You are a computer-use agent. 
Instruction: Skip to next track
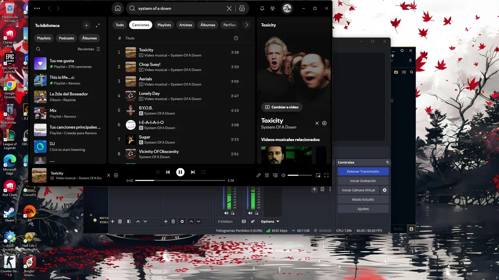click(x=193, y=172)
